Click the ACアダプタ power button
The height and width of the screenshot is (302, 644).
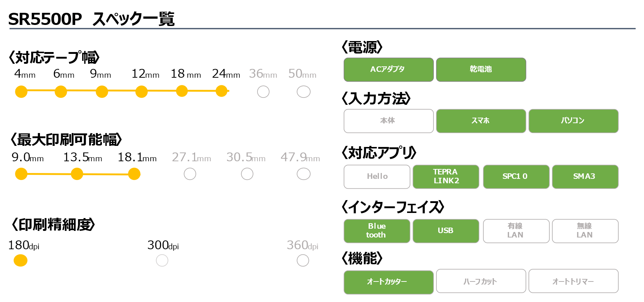(x=389, y=70)
